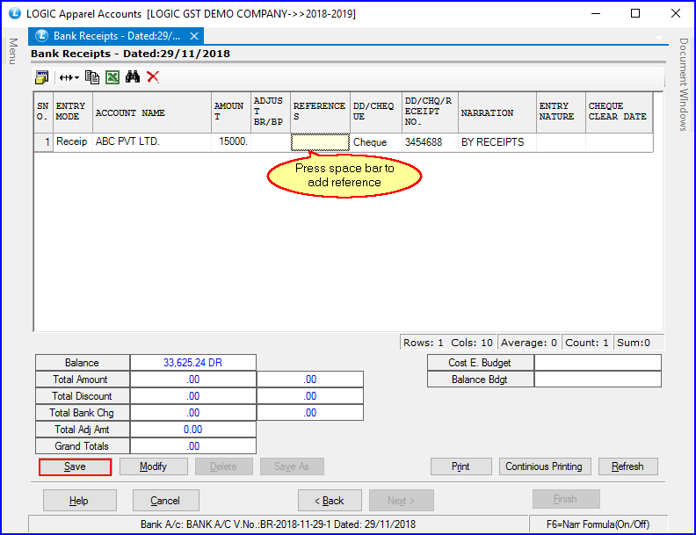Click the empty Cheque Clear Date cell
696x535 pixels.
(x=619, y=142)
